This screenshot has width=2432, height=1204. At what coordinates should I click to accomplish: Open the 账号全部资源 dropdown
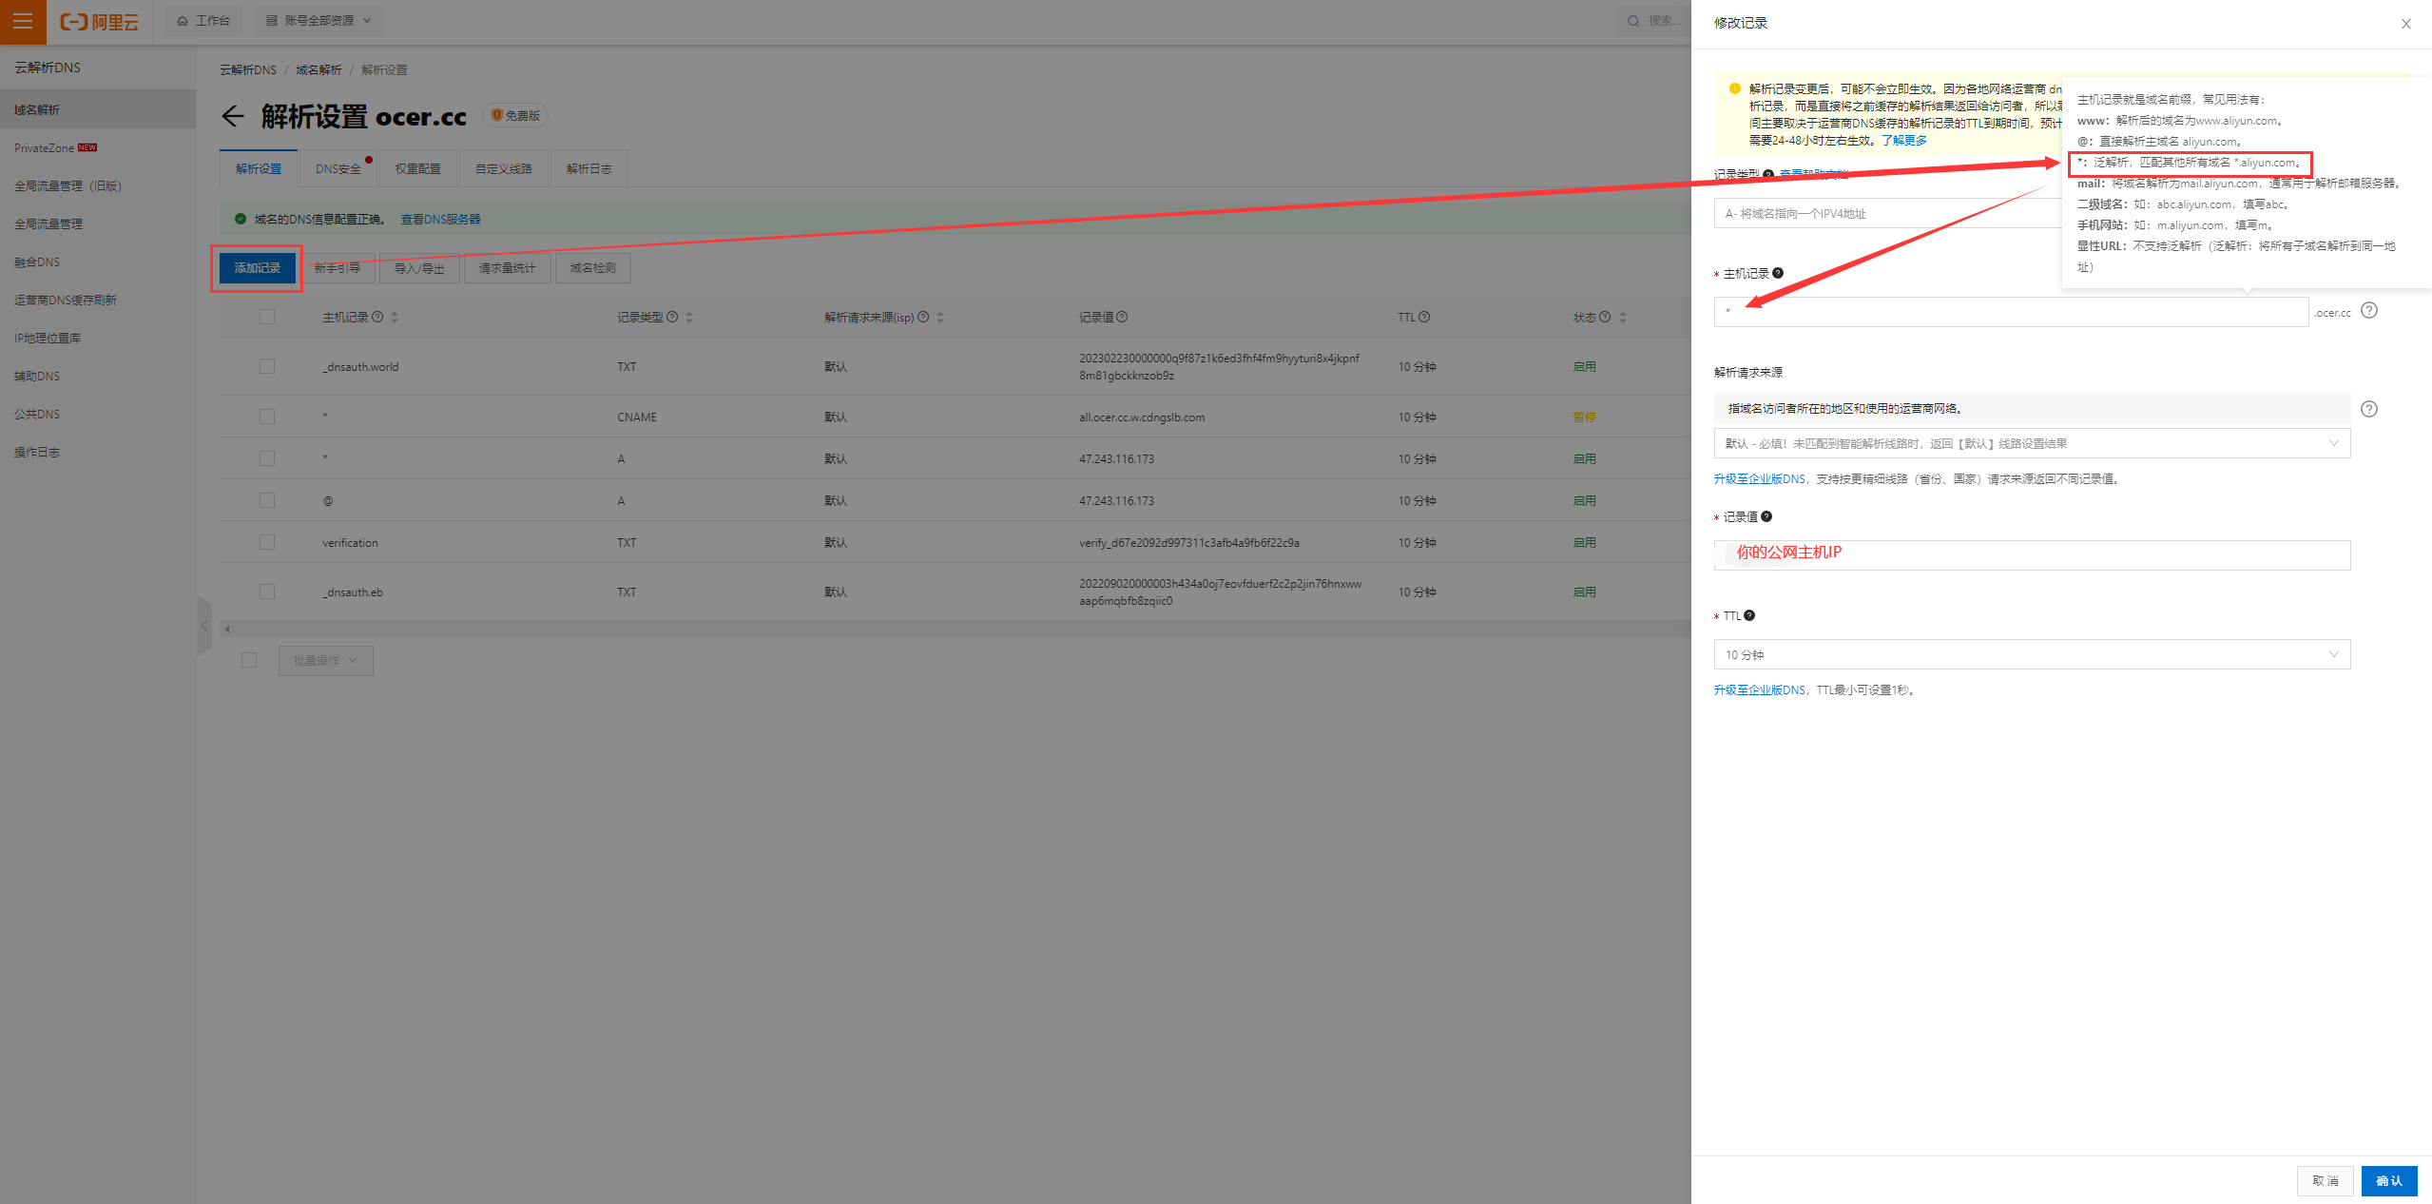coord(318,21)
